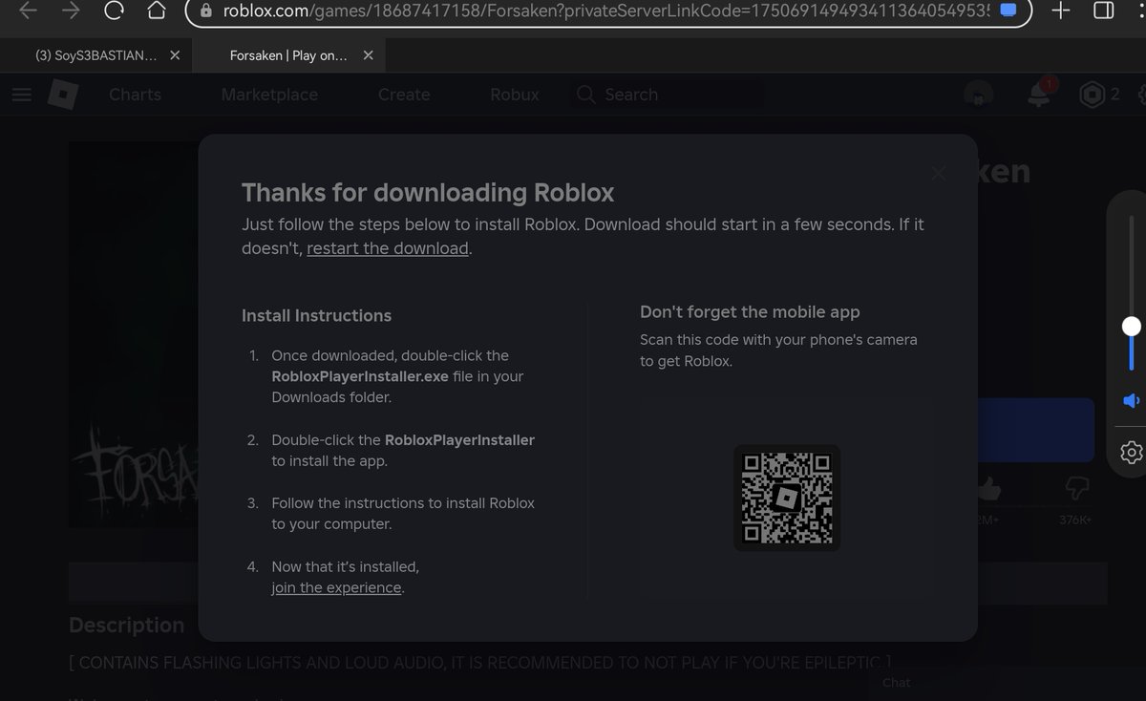Click the Description heading
The width and height of the screenshot is (1146, 701).
126,626
